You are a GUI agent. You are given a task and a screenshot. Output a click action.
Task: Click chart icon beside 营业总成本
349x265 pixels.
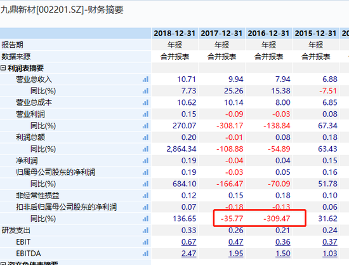(x=145, y=102)
